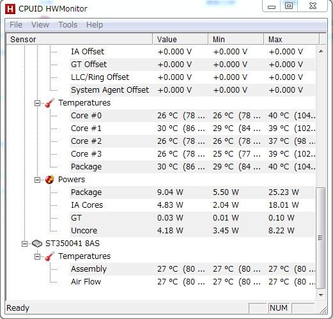Select the Core #1 temperature row
The width and height of the screenshot is (333, 319).
(x=161, y=128)
